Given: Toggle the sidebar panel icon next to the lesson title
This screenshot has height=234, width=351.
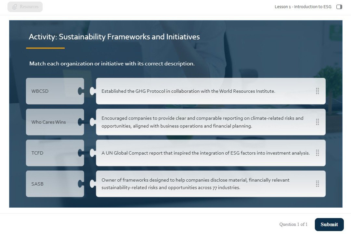Looking at the screenshot, I should (339, 7).
